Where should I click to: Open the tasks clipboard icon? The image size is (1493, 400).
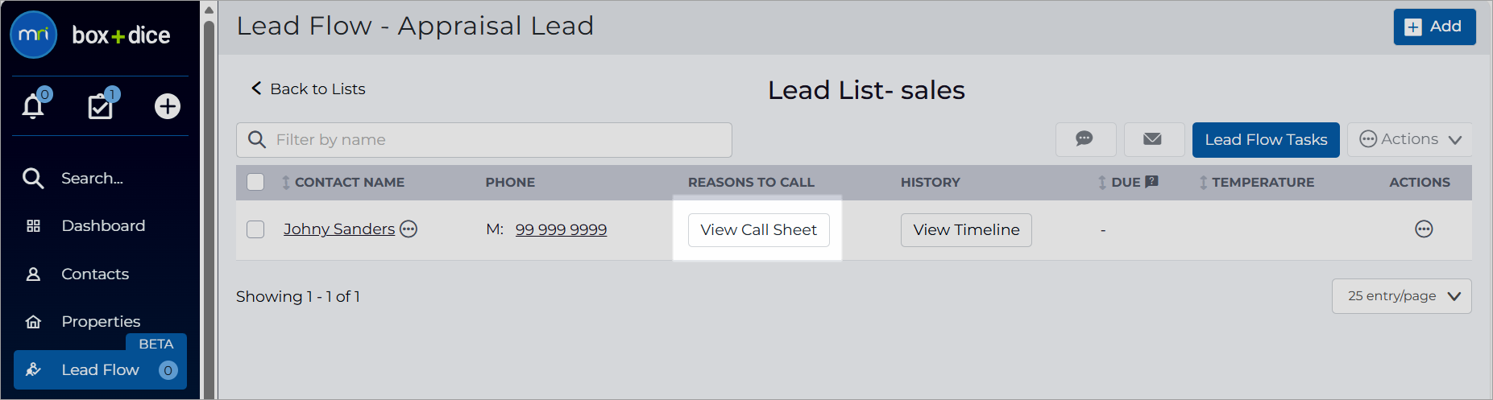coord(101,106)
